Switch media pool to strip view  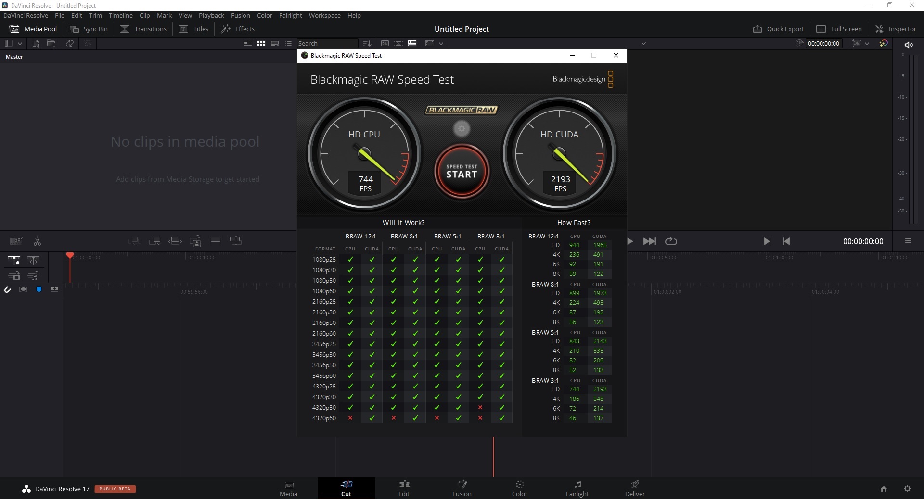tap(275, 43)
